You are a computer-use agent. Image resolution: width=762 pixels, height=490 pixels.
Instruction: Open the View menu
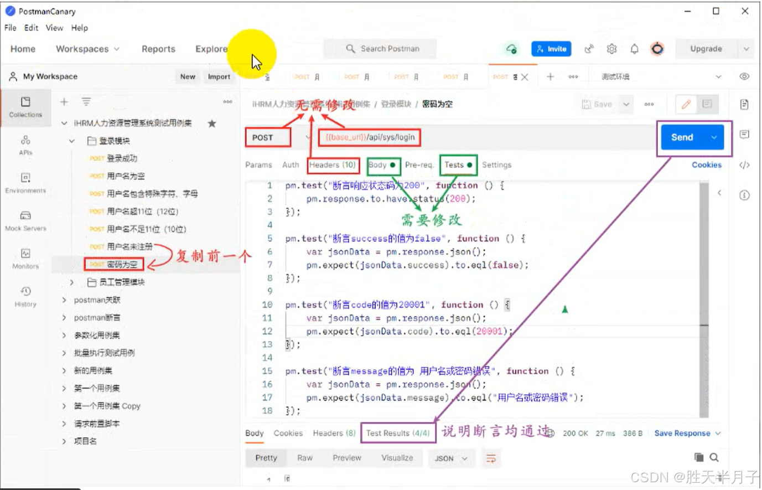click(x=54, y=28)
